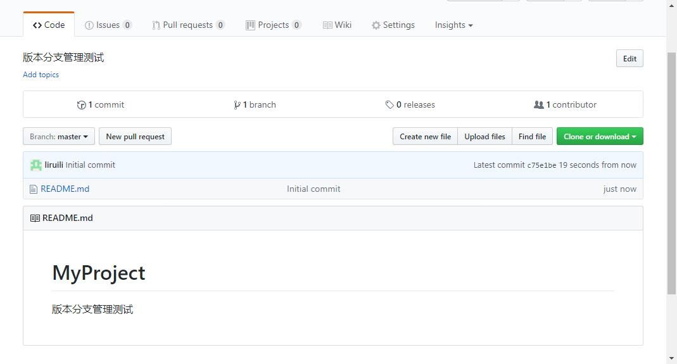Image resolution: width=677 pixels, height=364 pixels.
Task: Click the Code brackets icon
Action: [37, 25]
